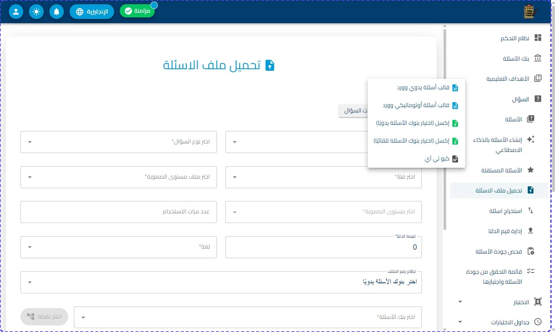Screen dimensions: 556x332
Task: Click the Word icon for automatic template
Action: click(x=455, y=106)
